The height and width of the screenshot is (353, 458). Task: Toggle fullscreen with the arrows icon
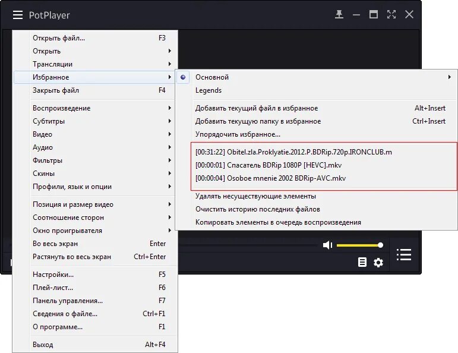pos(391,14)
